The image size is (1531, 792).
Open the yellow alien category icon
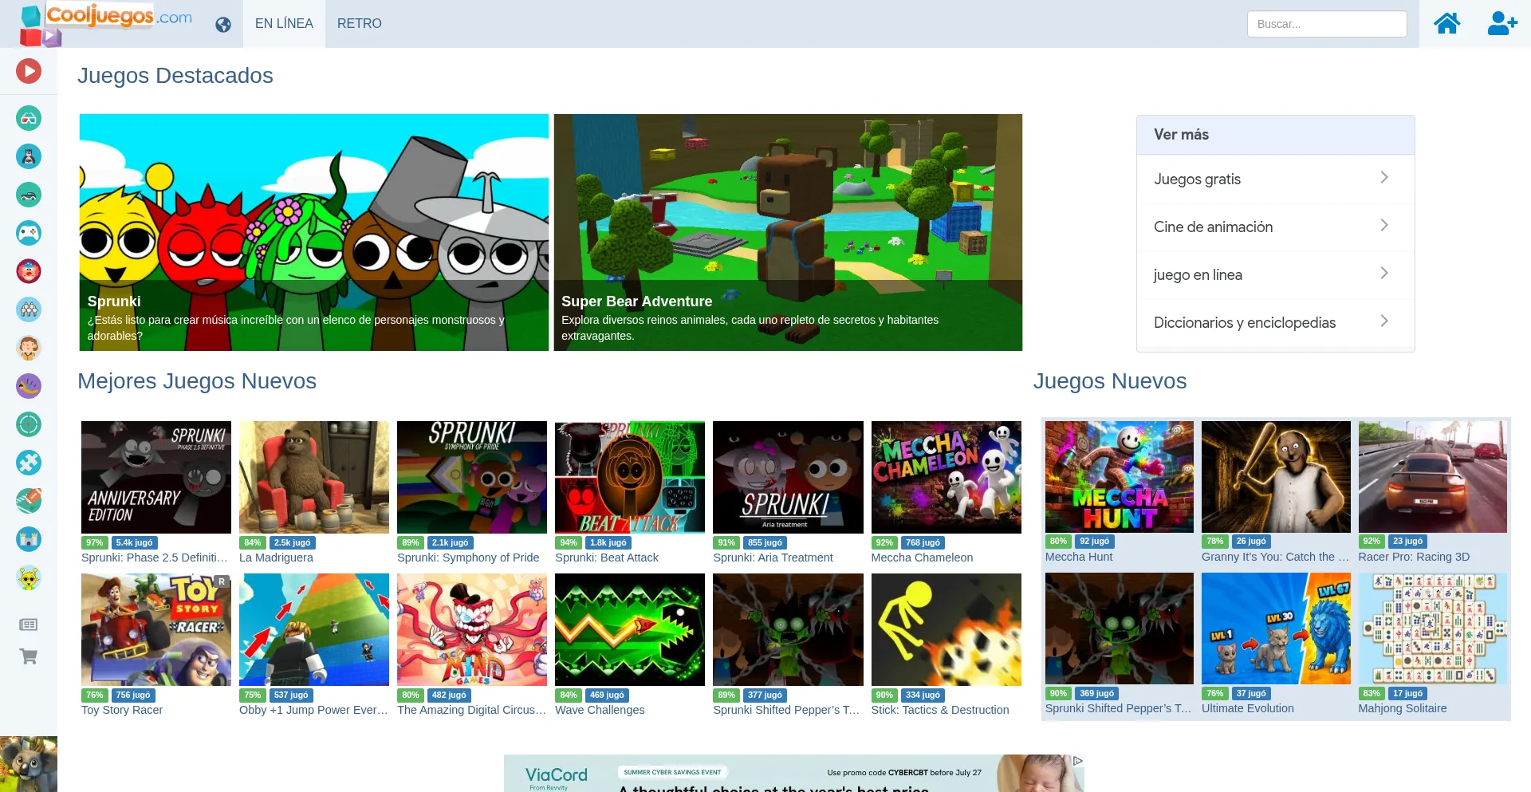tap(29, 577)
